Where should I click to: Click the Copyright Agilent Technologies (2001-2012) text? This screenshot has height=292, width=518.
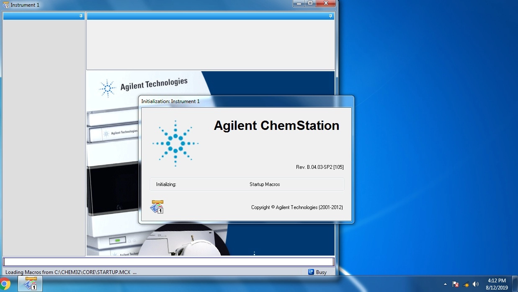(x=297, y=207)
